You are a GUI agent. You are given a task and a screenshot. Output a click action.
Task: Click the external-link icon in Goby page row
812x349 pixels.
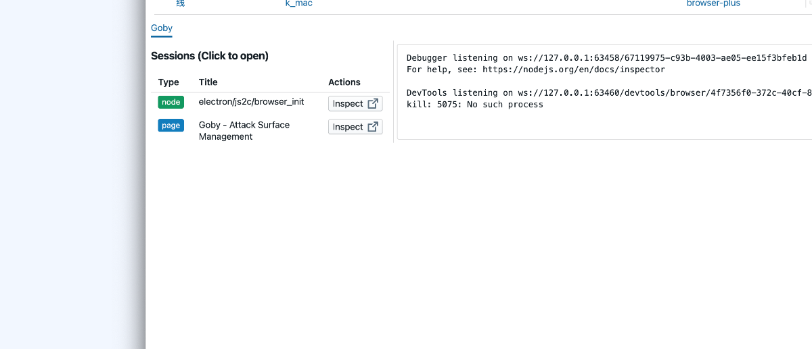pos(373,127)
